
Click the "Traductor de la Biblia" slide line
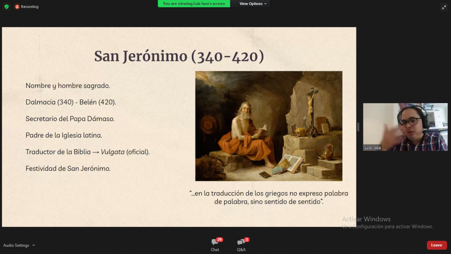click(88, 152)
